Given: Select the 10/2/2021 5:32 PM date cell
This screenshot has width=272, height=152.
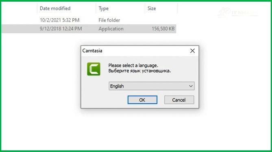Looking at the screenshot, I should (x=60, y=20).
